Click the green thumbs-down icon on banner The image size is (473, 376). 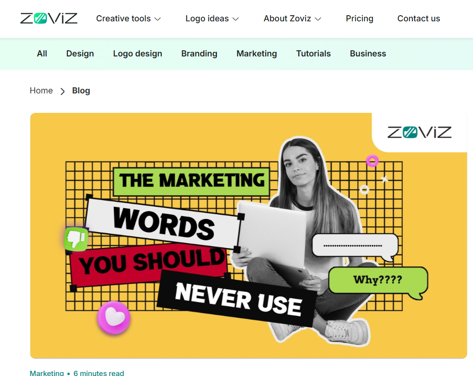coord(76,239)
